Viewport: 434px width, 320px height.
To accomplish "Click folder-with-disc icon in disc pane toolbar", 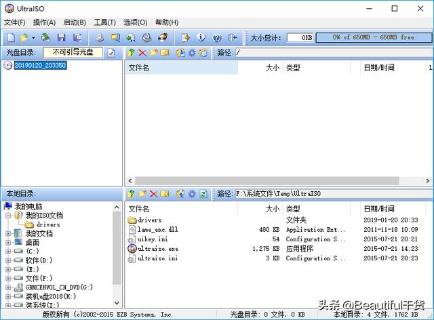I will click(203, 53).
